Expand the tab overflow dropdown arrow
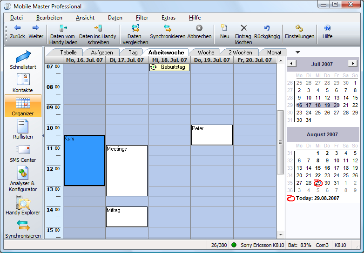 point(298,52)
